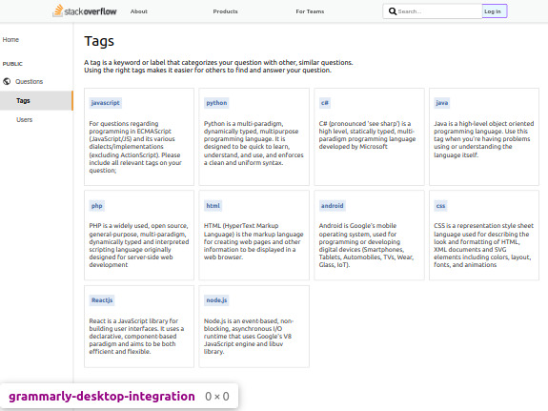Open the php tag
This screenshot has height=411, width=548.
[x=97, y=206]
